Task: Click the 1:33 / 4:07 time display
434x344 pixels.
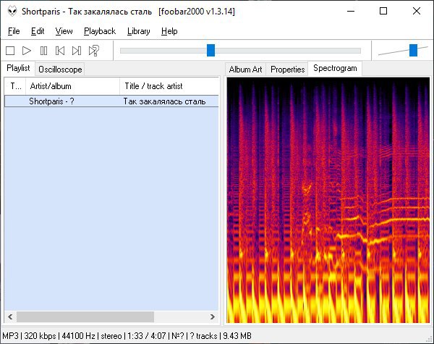Action: pos(146,336)
